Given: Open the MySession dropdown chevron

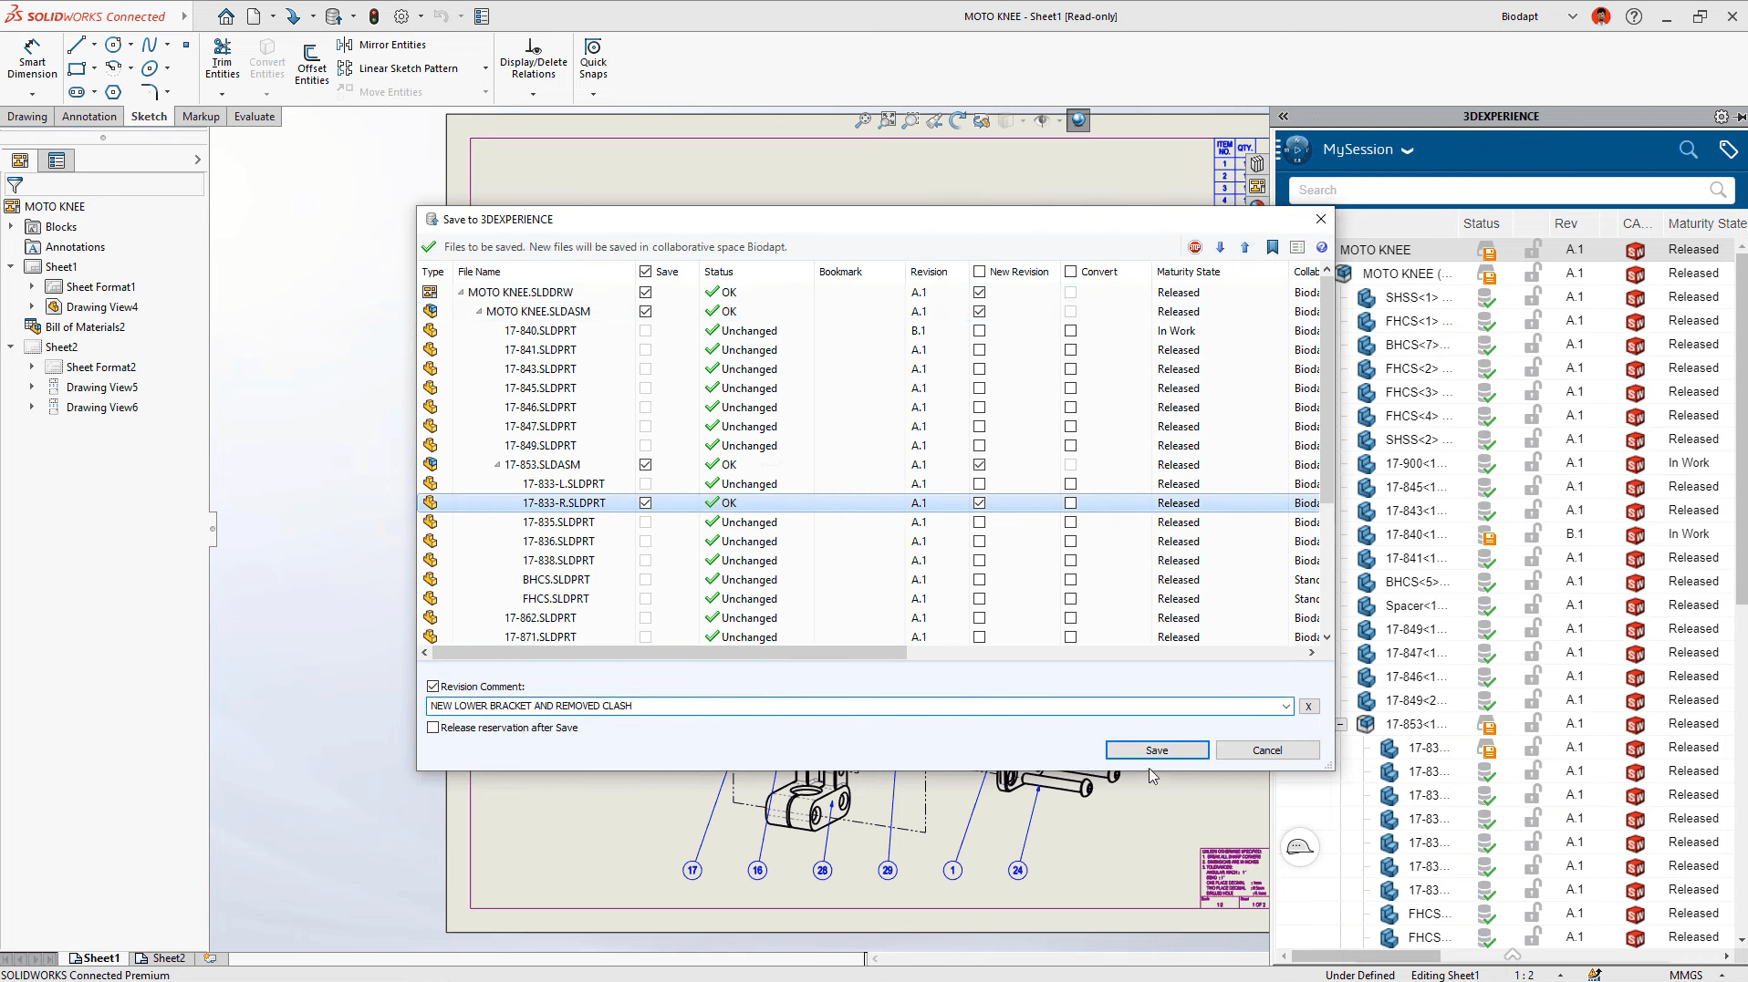Looking at the screenshot, I should point(1408,151).
